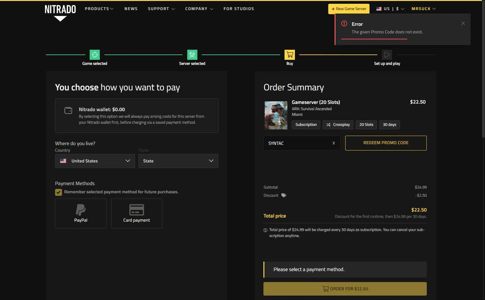The image size is (485, 300).
Task: Click Order for $22.50 button
Action: pyautogui.click(x=345, y=289)
